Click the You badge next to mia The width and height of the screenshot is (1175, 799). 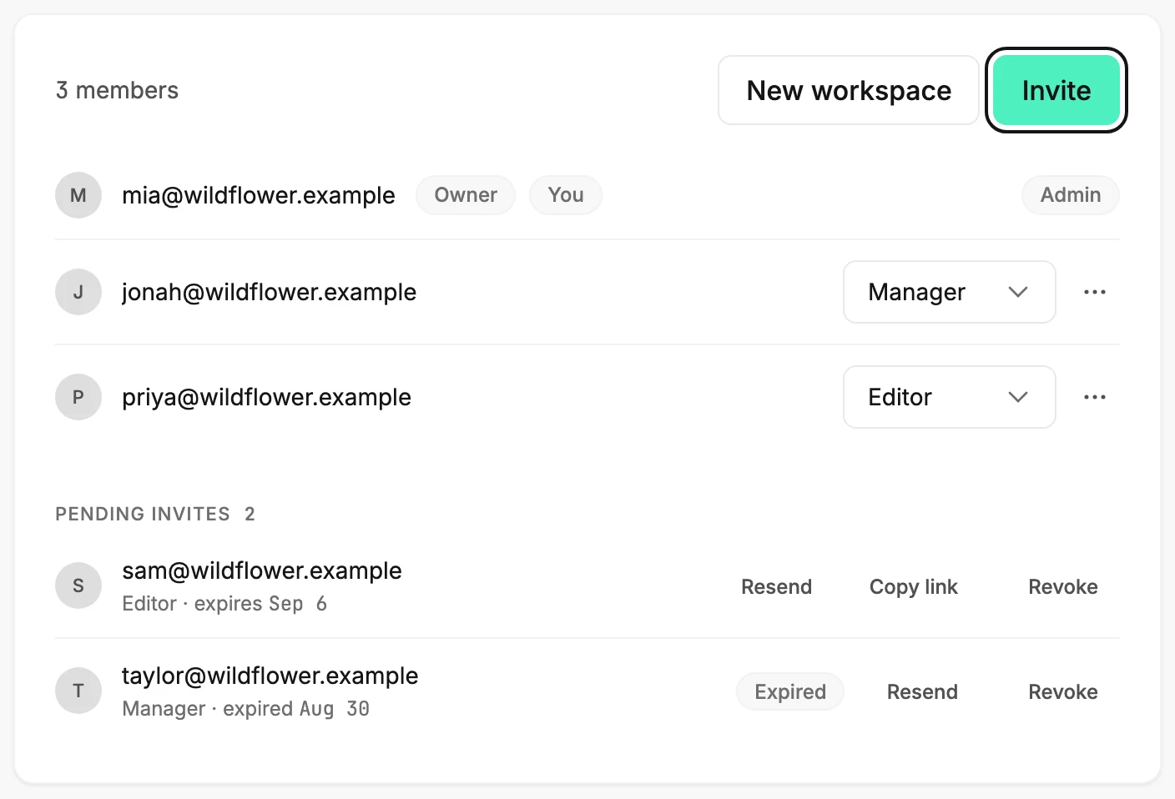tap(566, 195)
